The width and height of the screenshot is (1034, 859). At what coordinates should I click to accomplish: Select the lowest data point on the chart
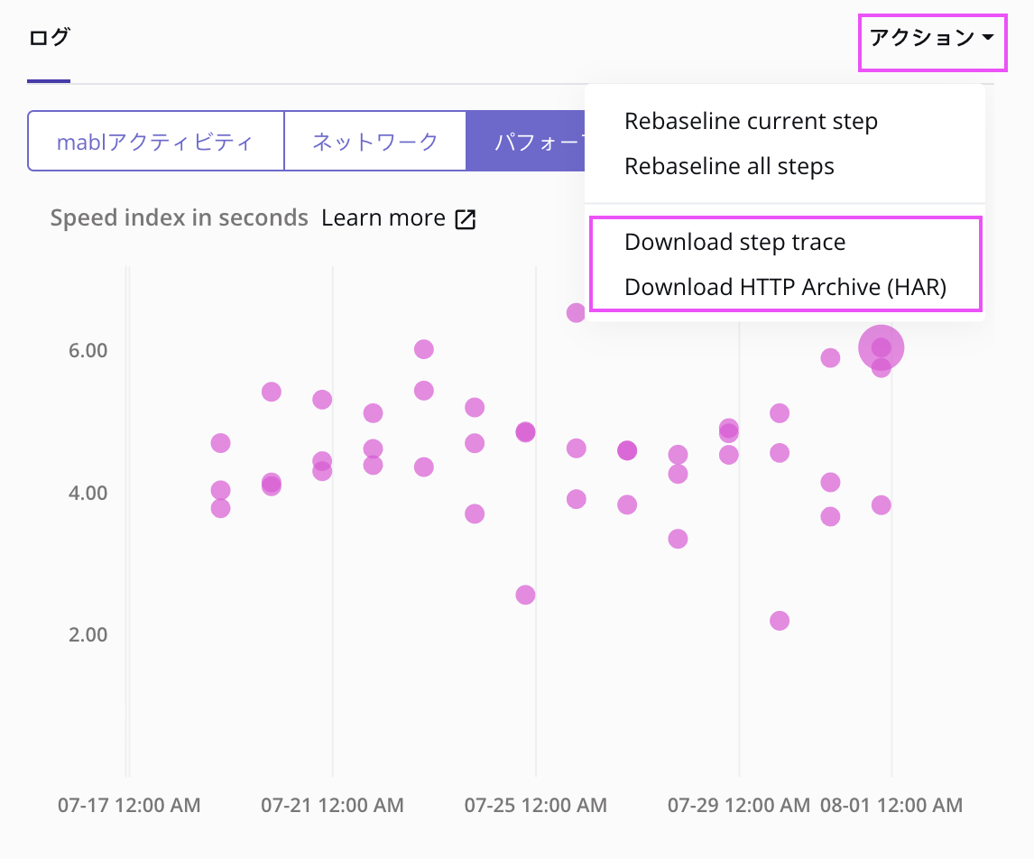[780, 621]
